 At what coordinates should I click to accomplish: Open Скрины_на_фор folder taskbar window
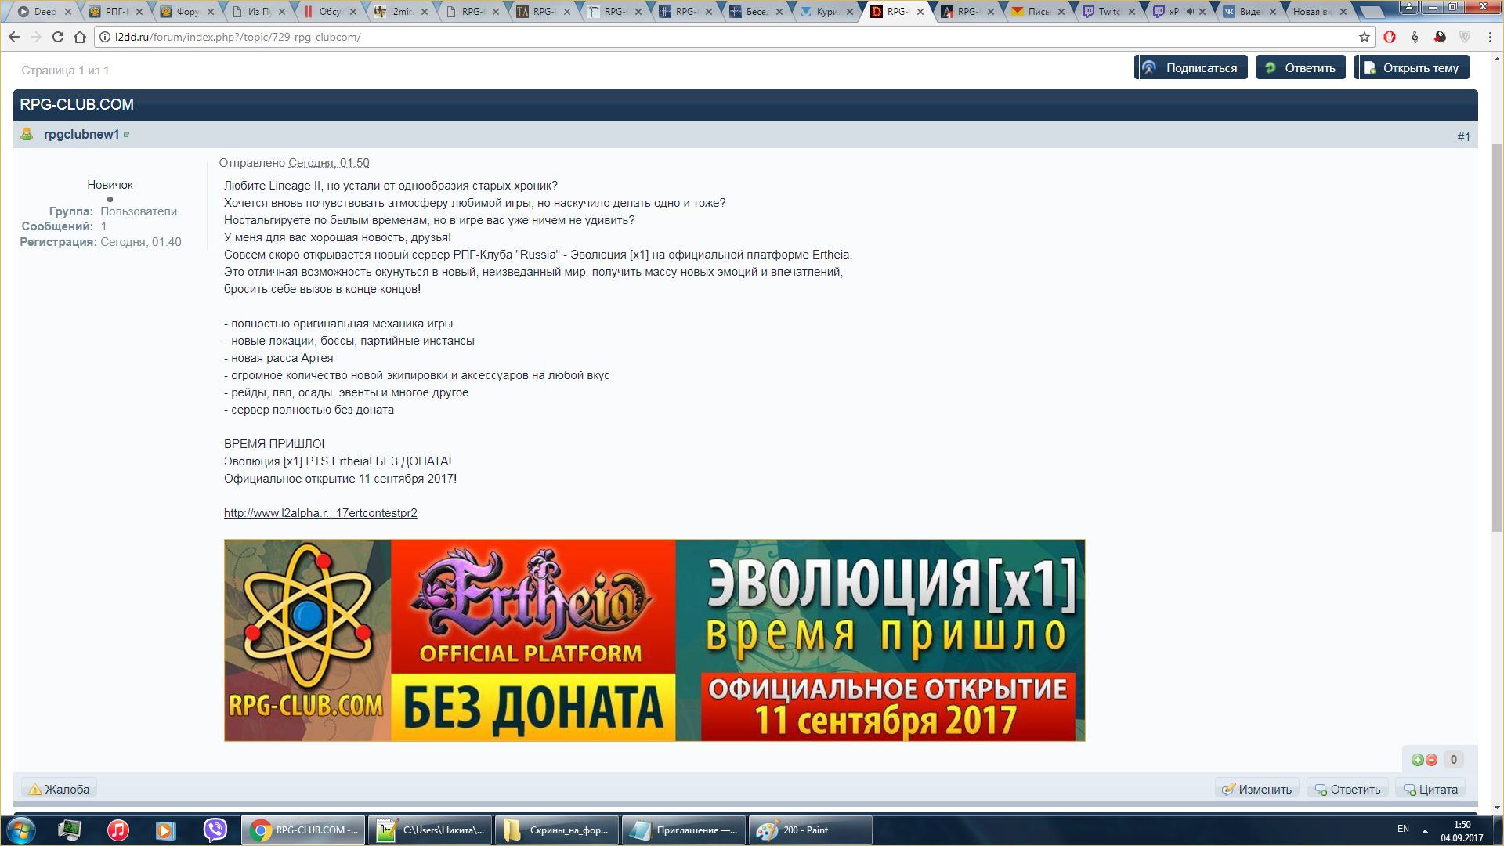tap(557, 830)
